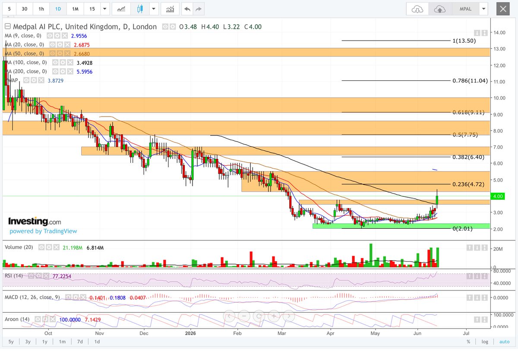Set date range to 7d
This screenshot has width=518, height=360.
(80, 342)
